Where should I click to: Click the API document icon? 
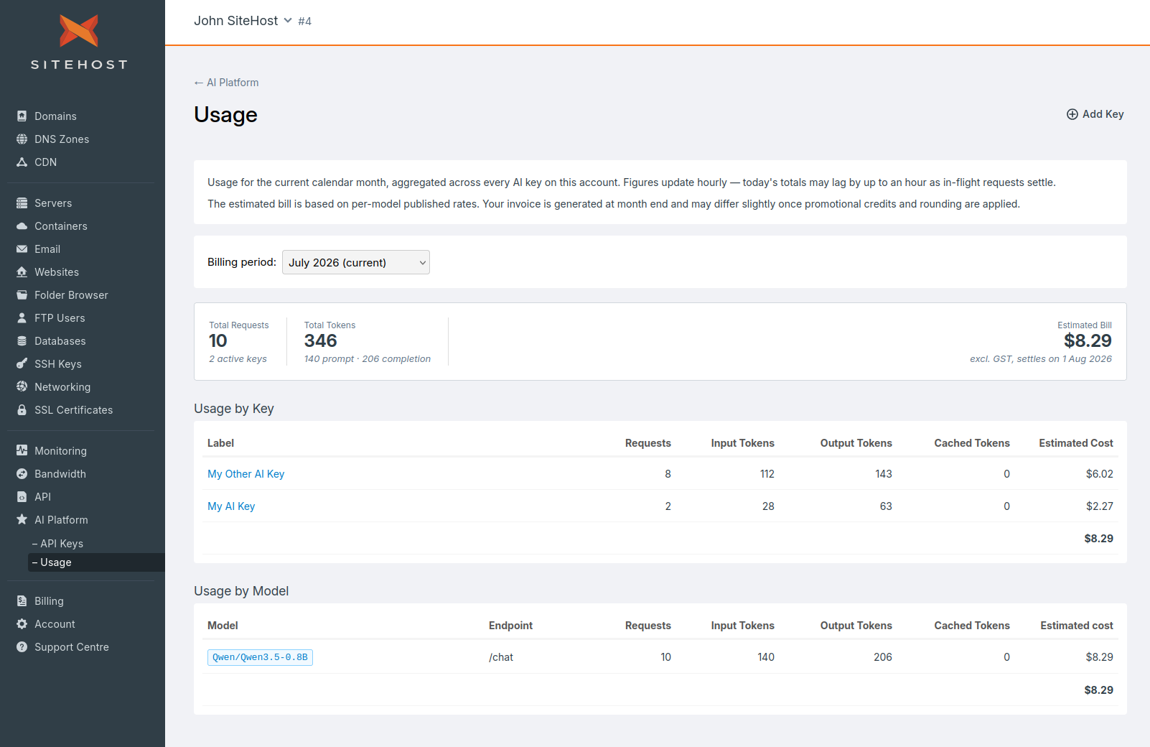coord(22,497)
